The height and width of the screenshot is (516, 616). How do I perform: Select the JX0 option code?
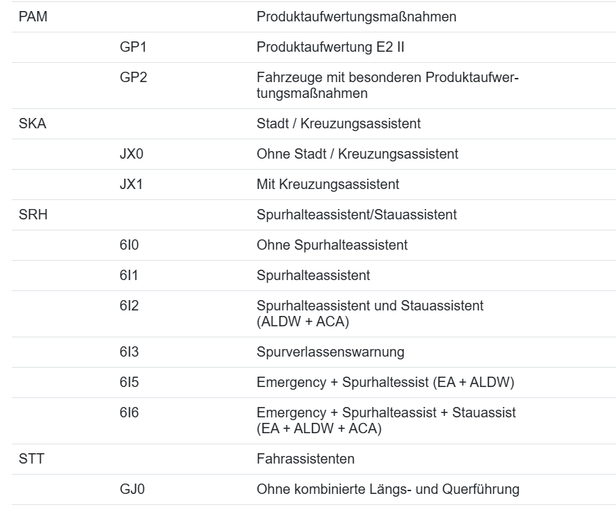pyautogui.click(x=132, y=154)
